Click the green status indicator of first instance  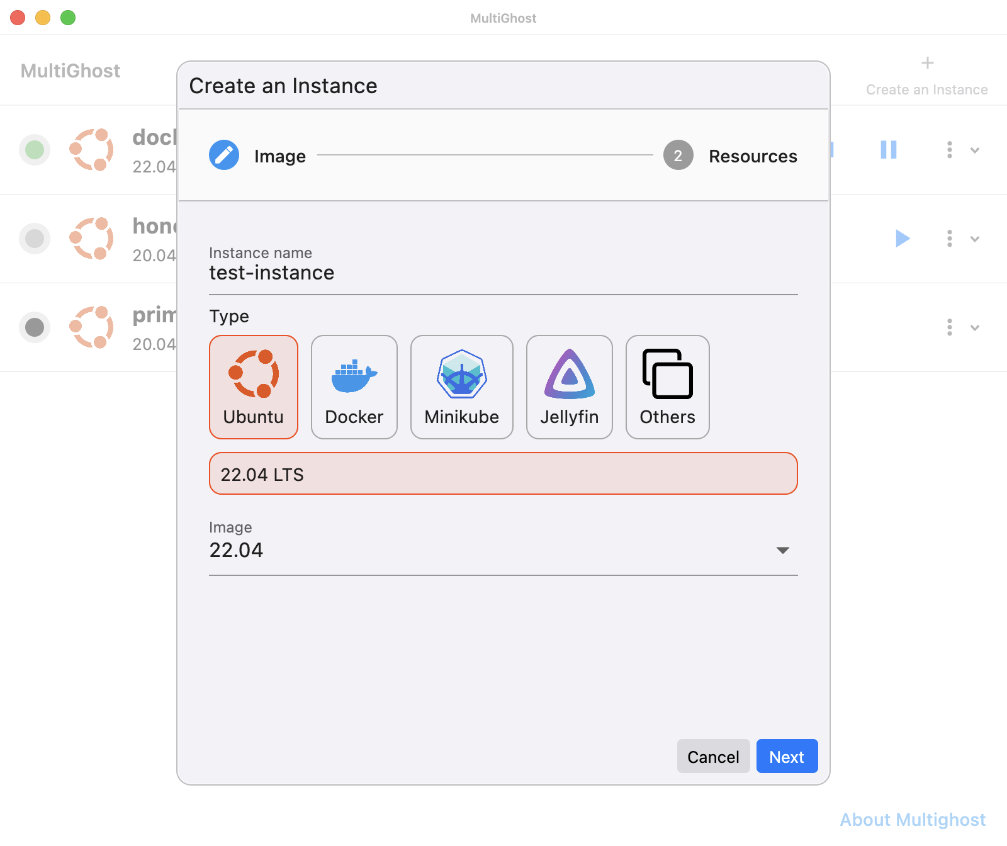[35, 150]
